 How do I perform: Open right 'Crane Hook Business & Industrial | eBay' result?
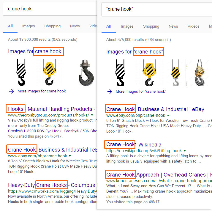[x=155, y=109]
